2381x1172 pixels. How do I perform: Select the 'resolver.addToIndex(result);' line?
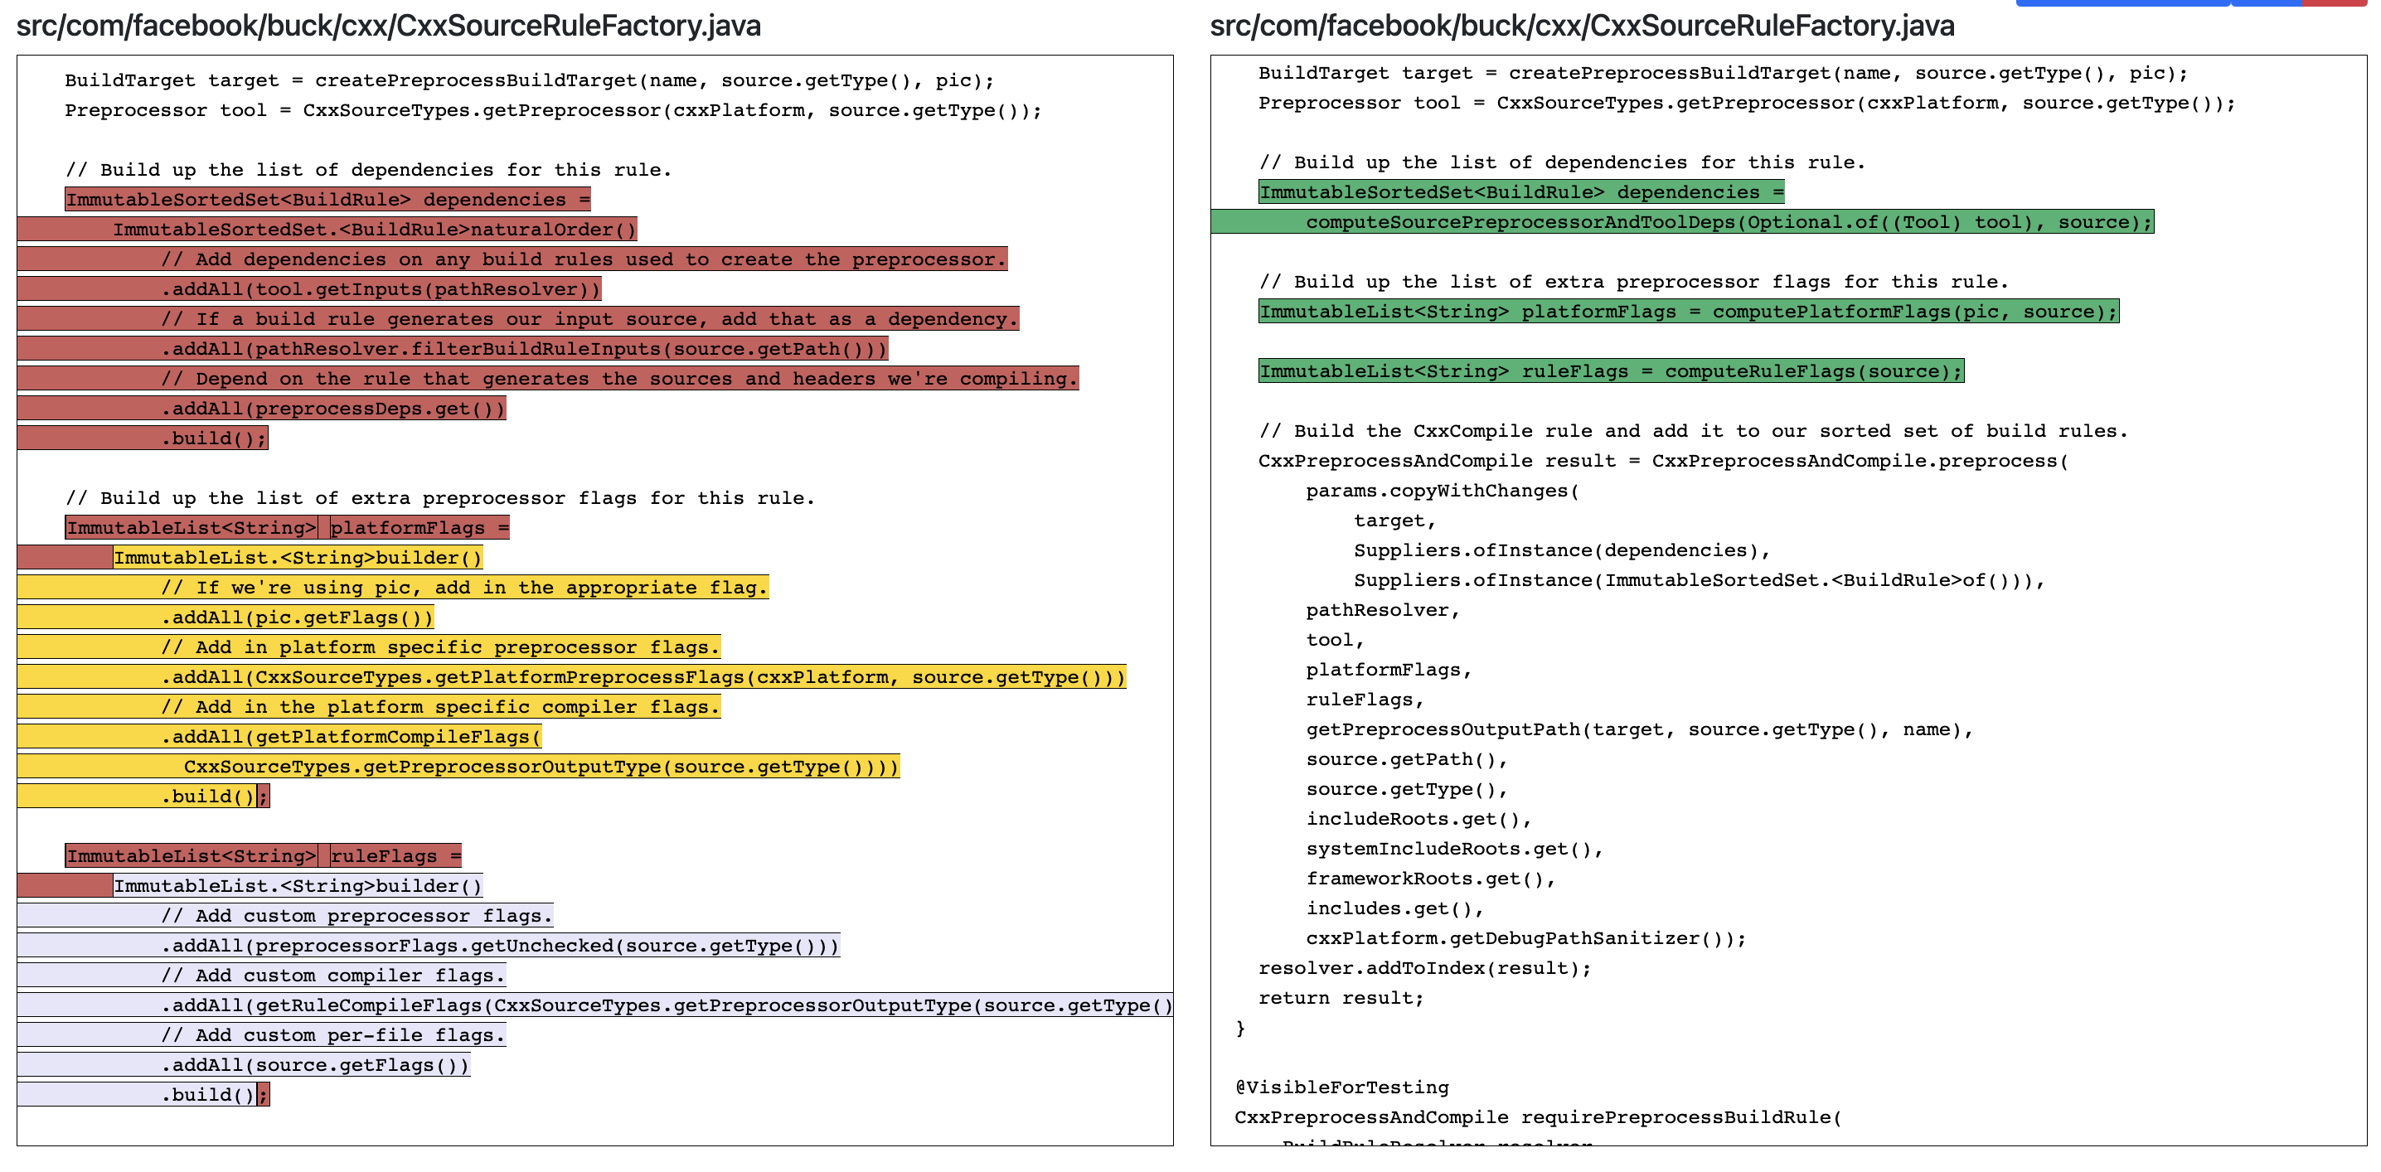1423,968
